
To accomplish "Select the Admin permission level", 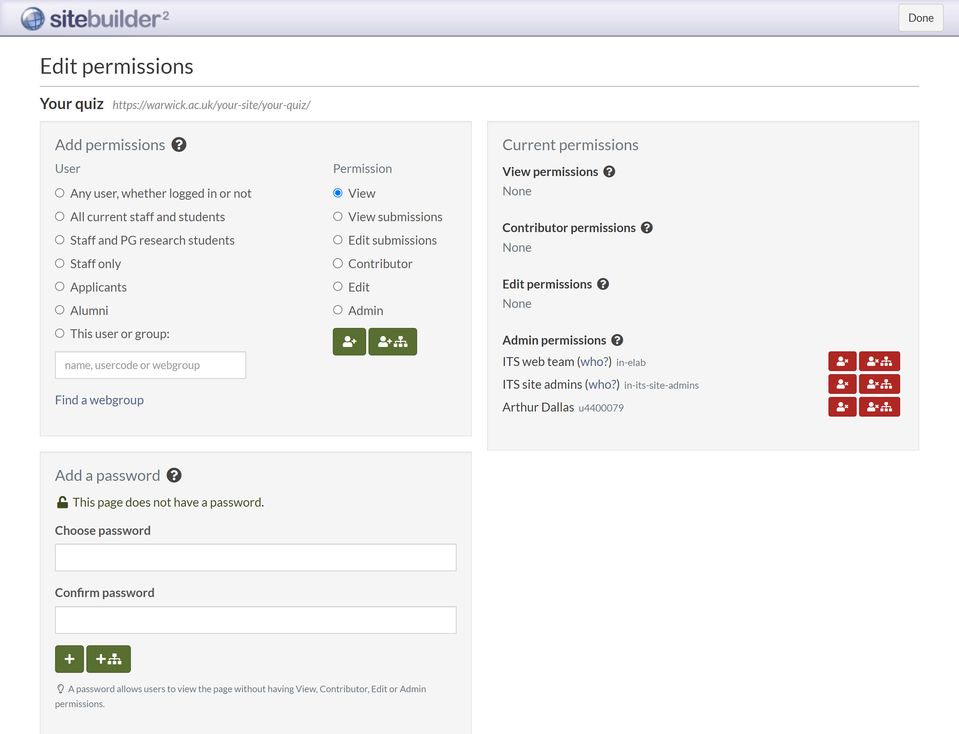I will 338,310.
